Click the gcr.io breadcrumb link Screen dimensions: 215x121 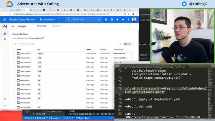14,38
